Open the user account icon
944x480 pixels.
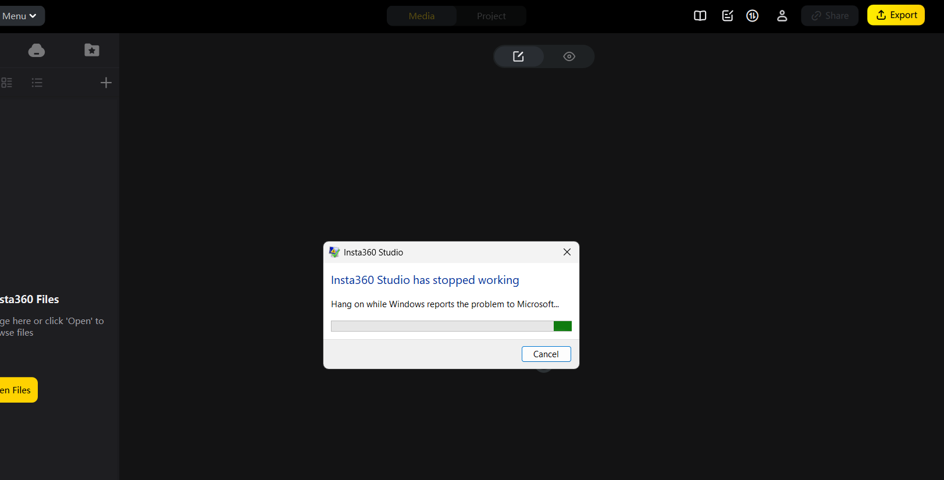pos(782,16)
